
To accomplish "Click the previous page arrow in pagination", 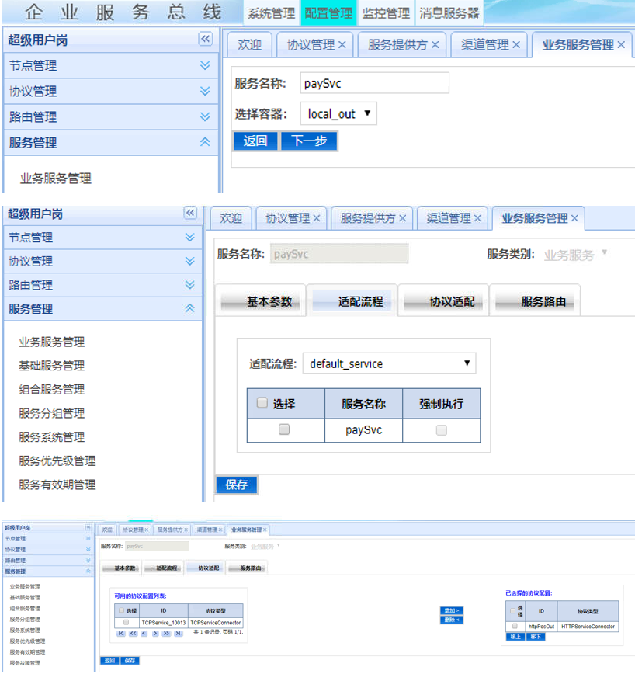I will pos(144,634).
